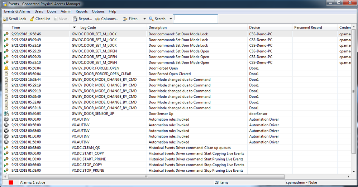This screenshot has width=358, height=187.
Task: Click the document icon on the 9/20/2018 16:58:44 row
Action: pos(6,79)
